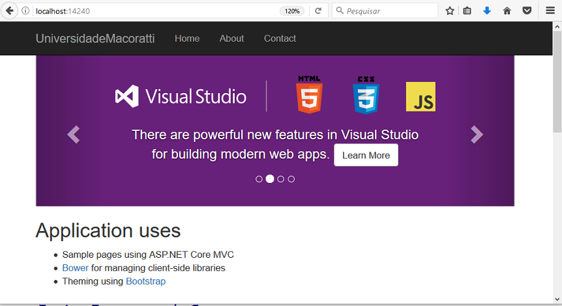
Task: Click 'Sample pages using ASP.NET Core MVC' text
Action: pyautogui.click(x=148, y=255)
